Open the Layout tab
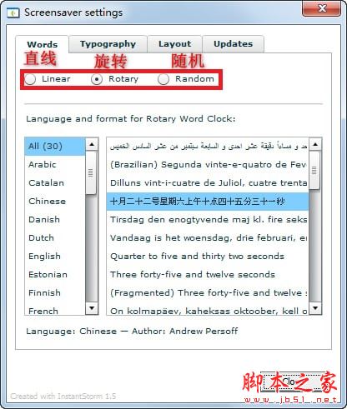The height and width of the screenshot is (409, 347). click(174, 44)
